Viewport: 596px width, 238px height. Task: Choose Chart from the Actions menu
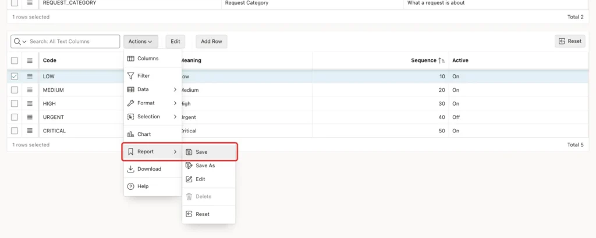click(x=153, y=134)
